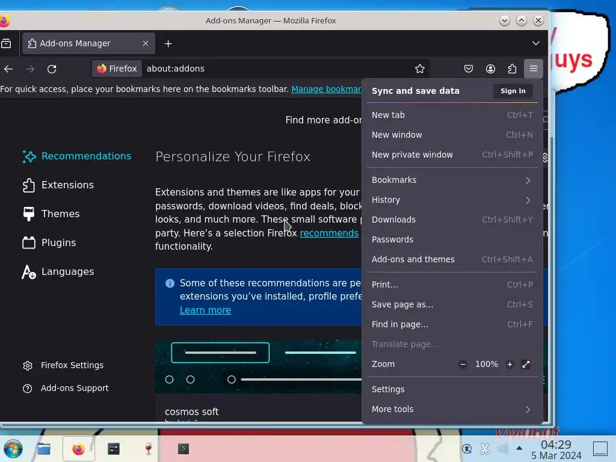Click the Firefox taskbar button
Screen dimensions: 616x462
[79, 449]
